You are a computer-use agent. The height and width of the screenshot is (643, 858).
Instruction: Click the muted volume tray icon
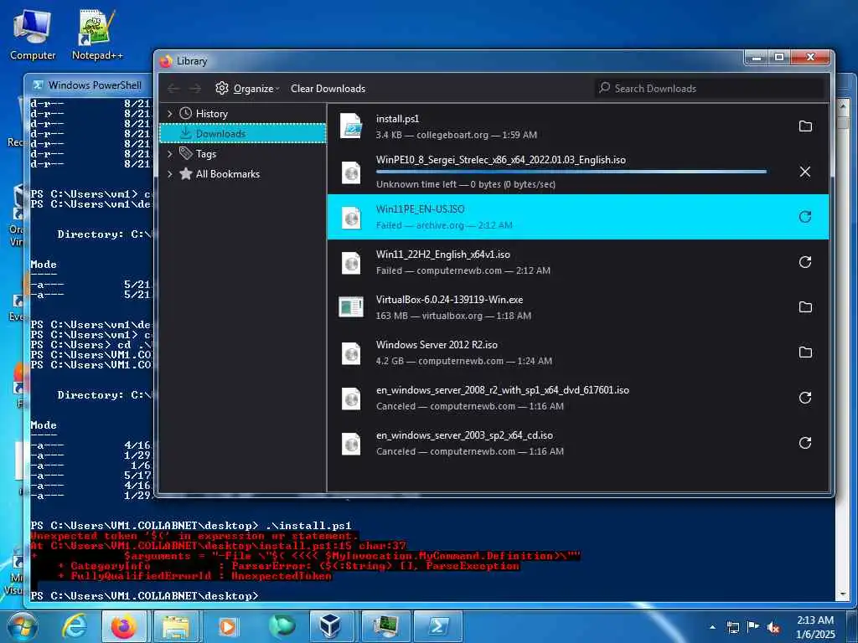[773, 627]
